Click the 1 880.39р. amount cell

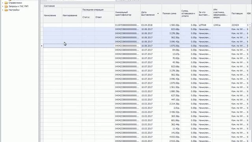point(171,92)
